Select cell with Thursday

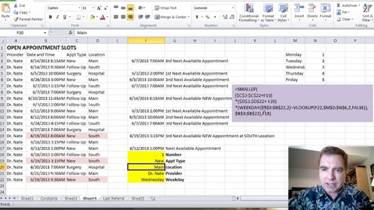(x=295, y=73)
